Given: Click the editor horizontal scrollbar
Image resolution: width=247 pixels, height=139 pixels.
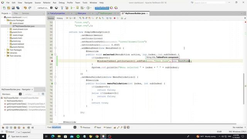Looking at the screenshot, I should coord(147,124).
